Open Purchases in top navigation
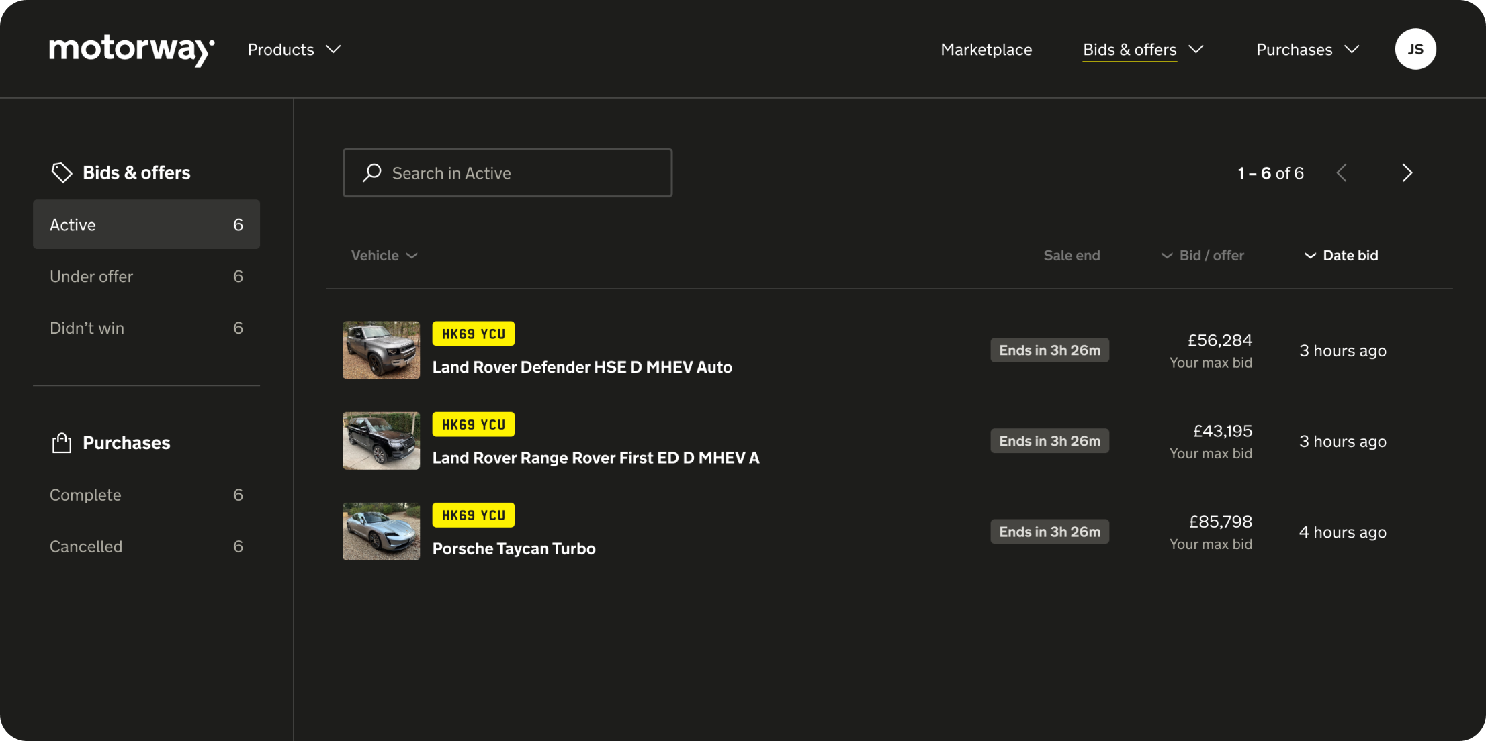This screenshot has height=741, width=1486. (1294, 50)
